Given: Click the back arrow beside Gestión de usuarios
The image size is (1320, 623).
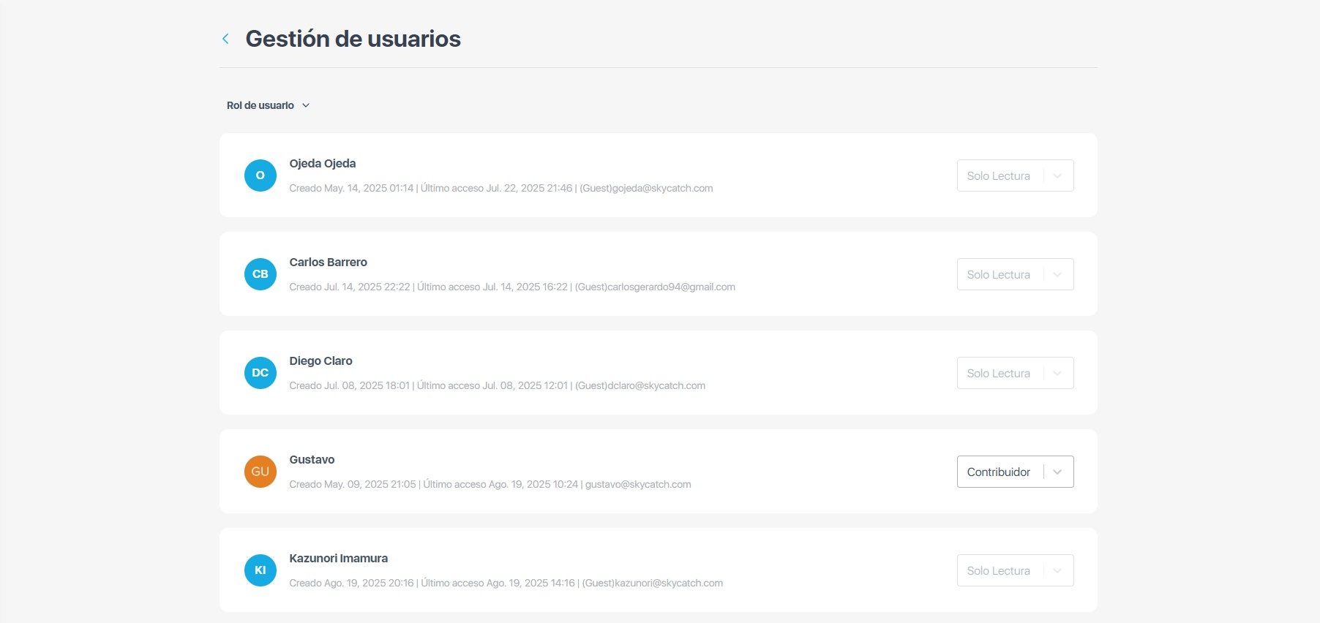Looking at the screenshot, I should click(x=225, y=39).
